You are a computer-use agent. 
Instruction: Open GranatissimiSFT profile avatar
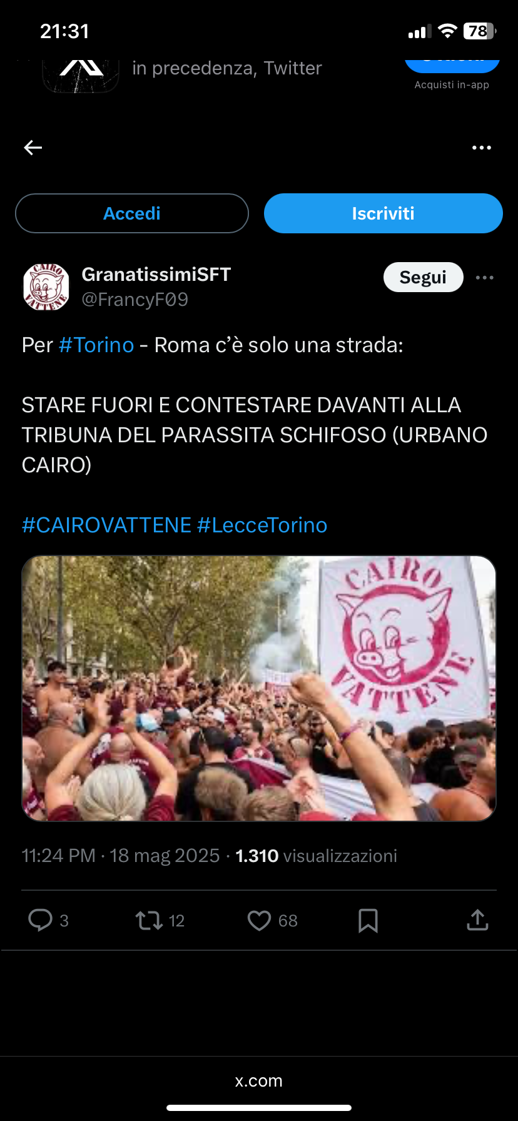click(46, 287)
